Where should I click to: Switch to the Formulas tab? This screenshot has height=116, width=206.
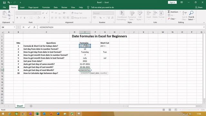(x=46, y=7)
